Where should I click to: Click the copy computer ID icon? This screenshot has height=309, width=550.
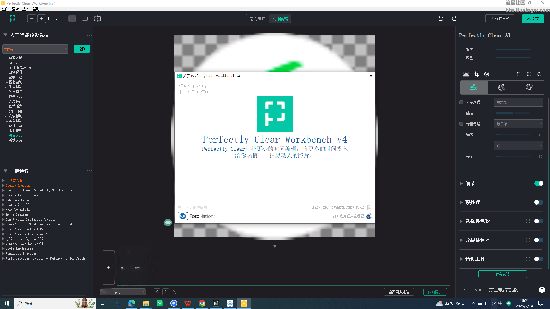[x=369, y=207]
